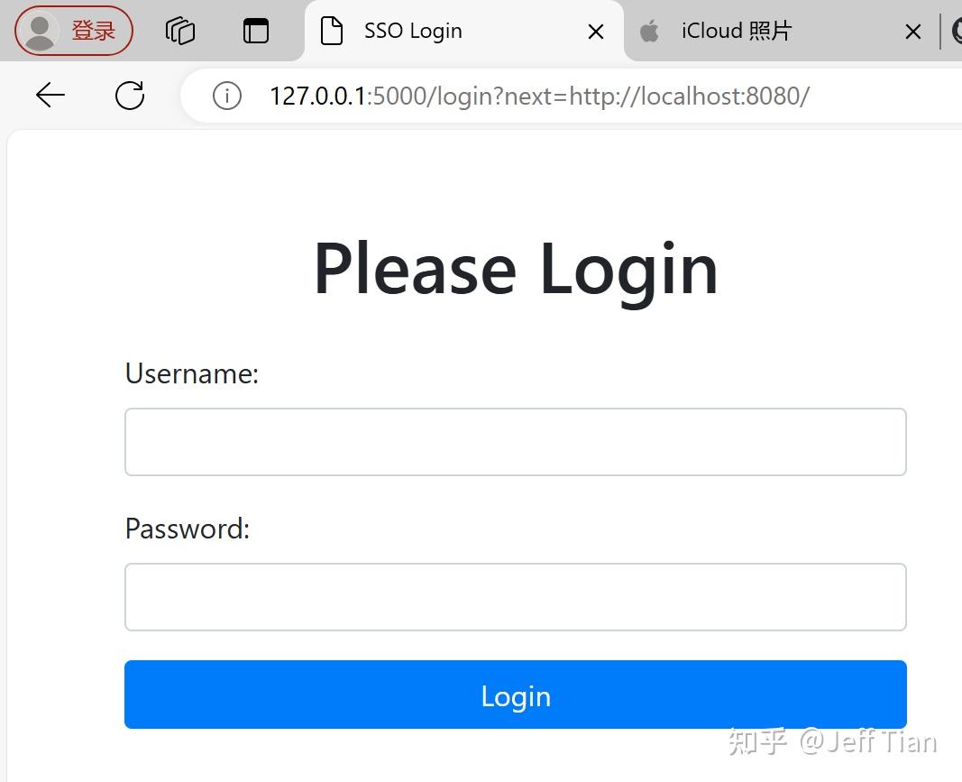This screenshot has height=782, width=962.
Task: Click the Username: label
Action: [x=192, y=373]
